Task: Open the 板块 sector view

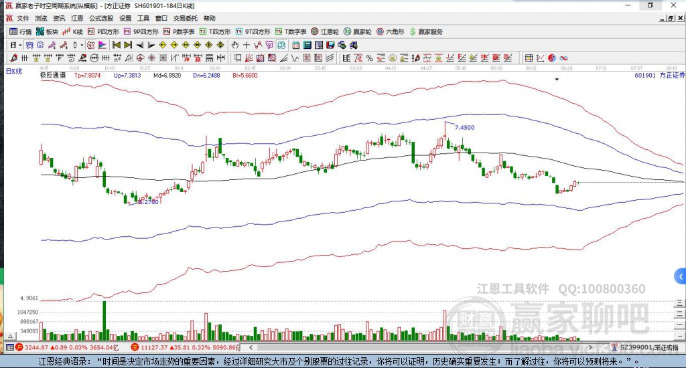Action: 47,31
